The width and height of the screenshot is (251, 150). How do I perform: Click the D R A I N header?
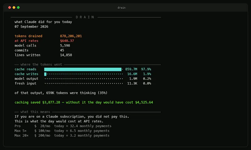click(85, 17)
